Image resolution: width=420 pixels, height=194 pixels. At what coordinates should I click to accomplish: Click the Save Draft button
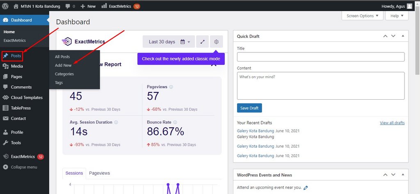click(249, 108)
